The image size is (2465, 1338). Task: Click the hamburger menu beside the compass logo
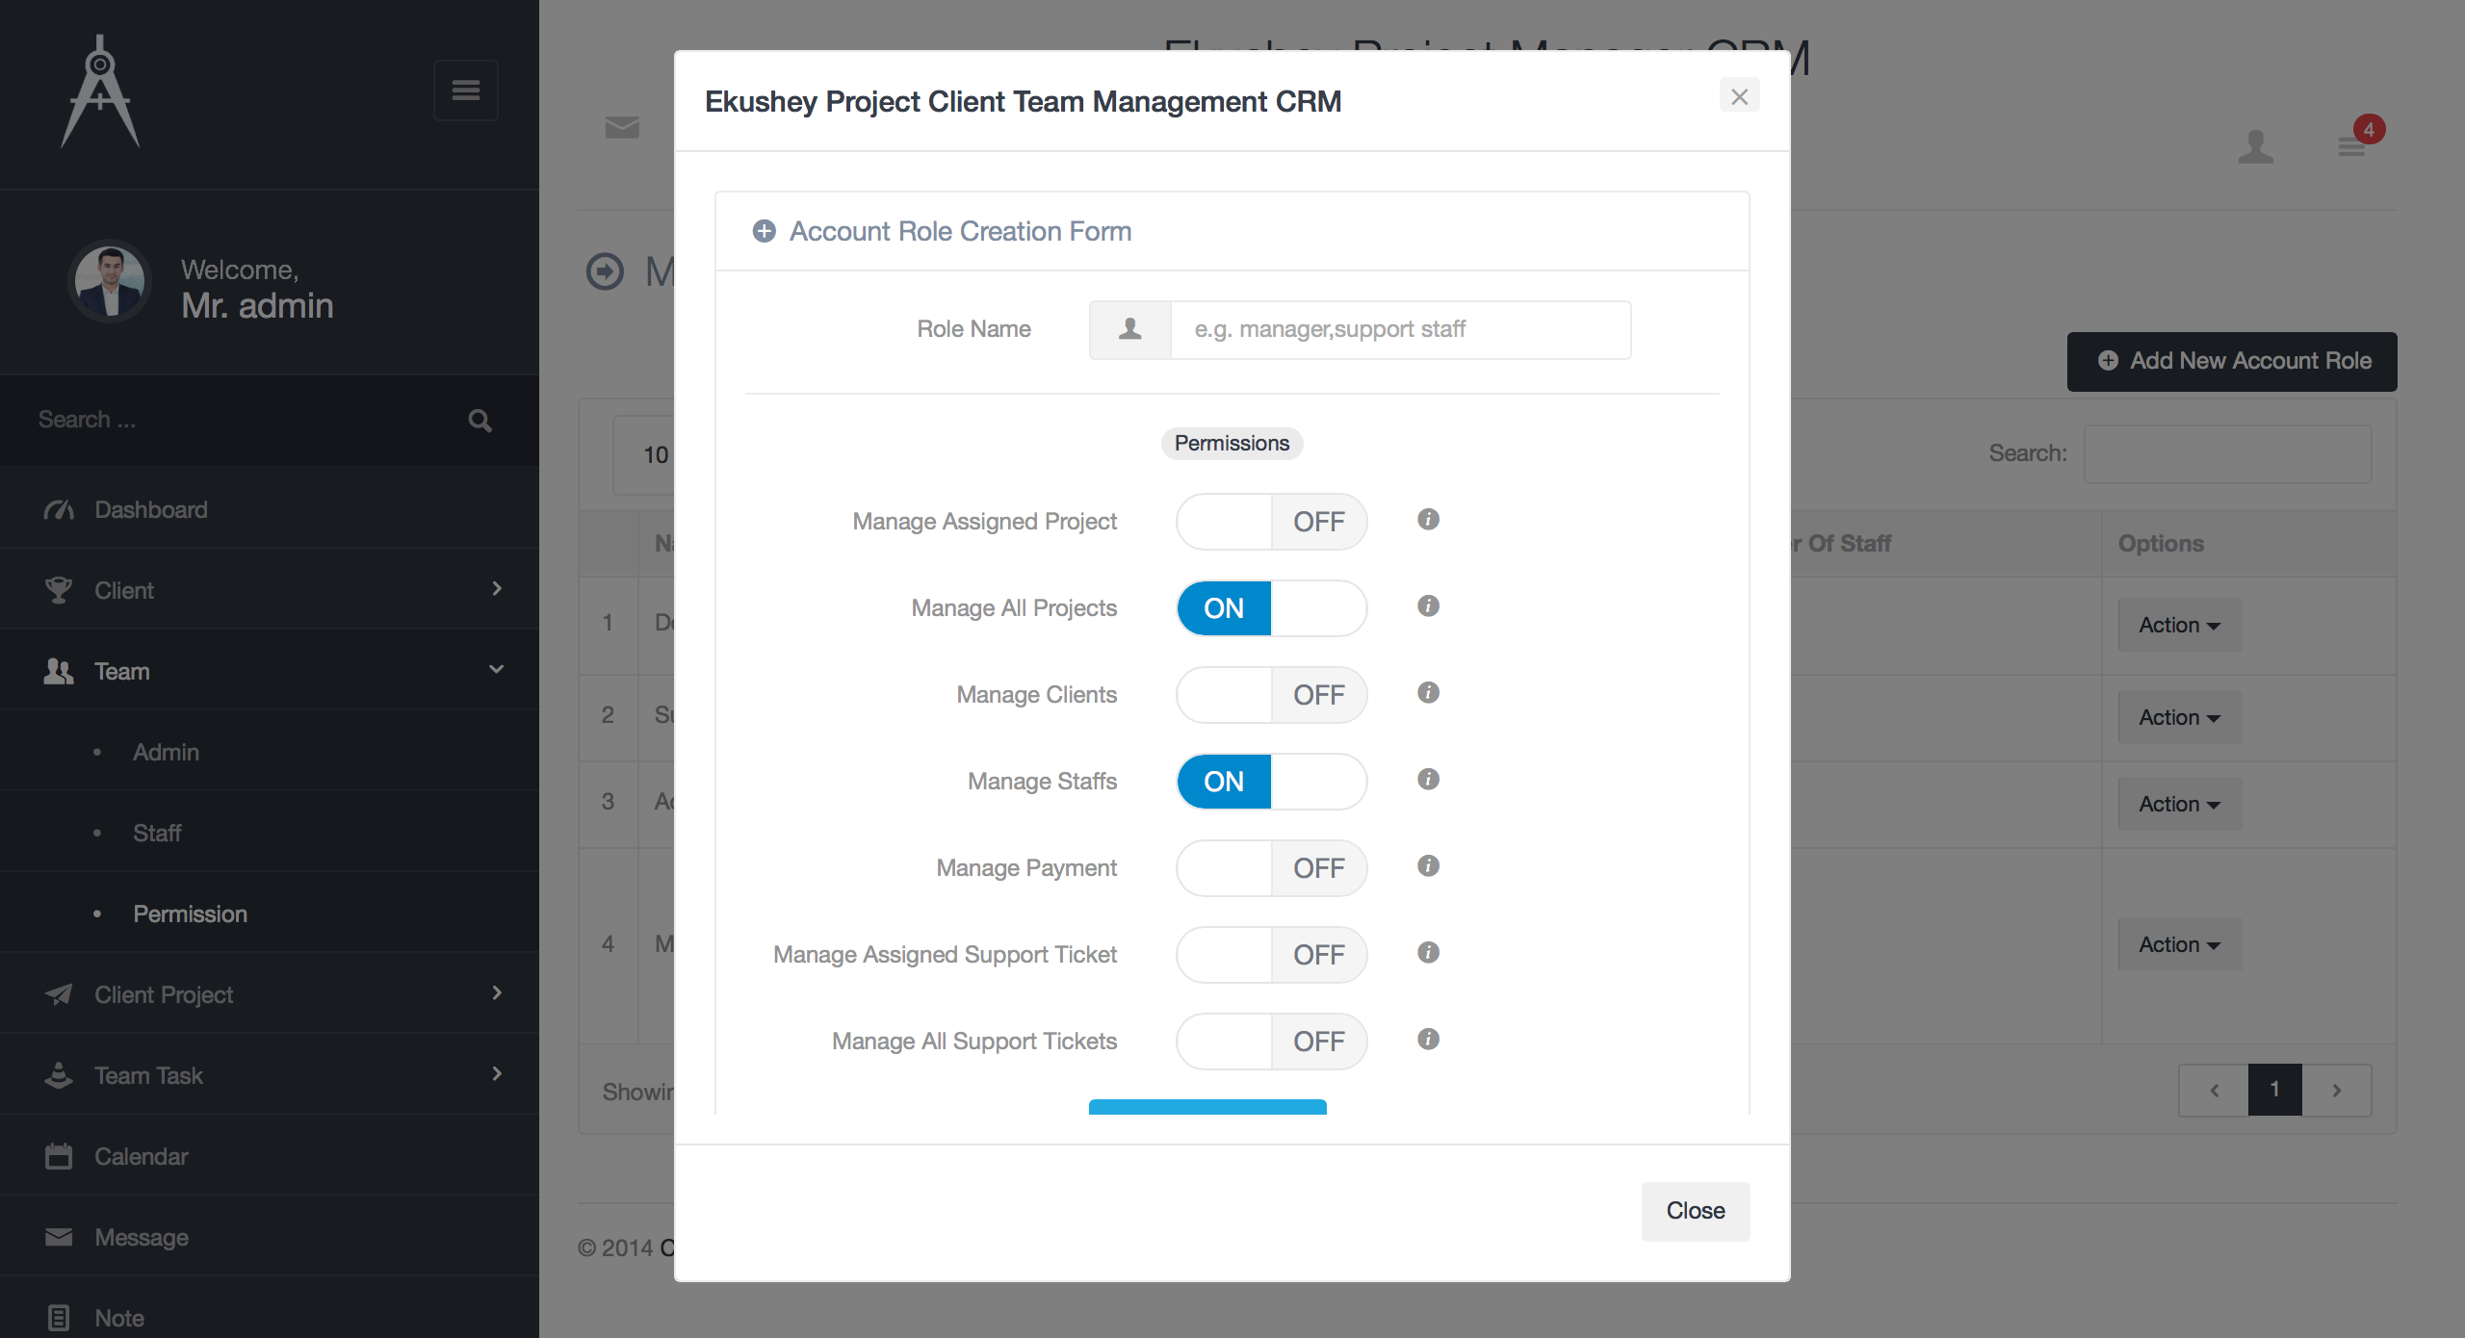point(466,90)
